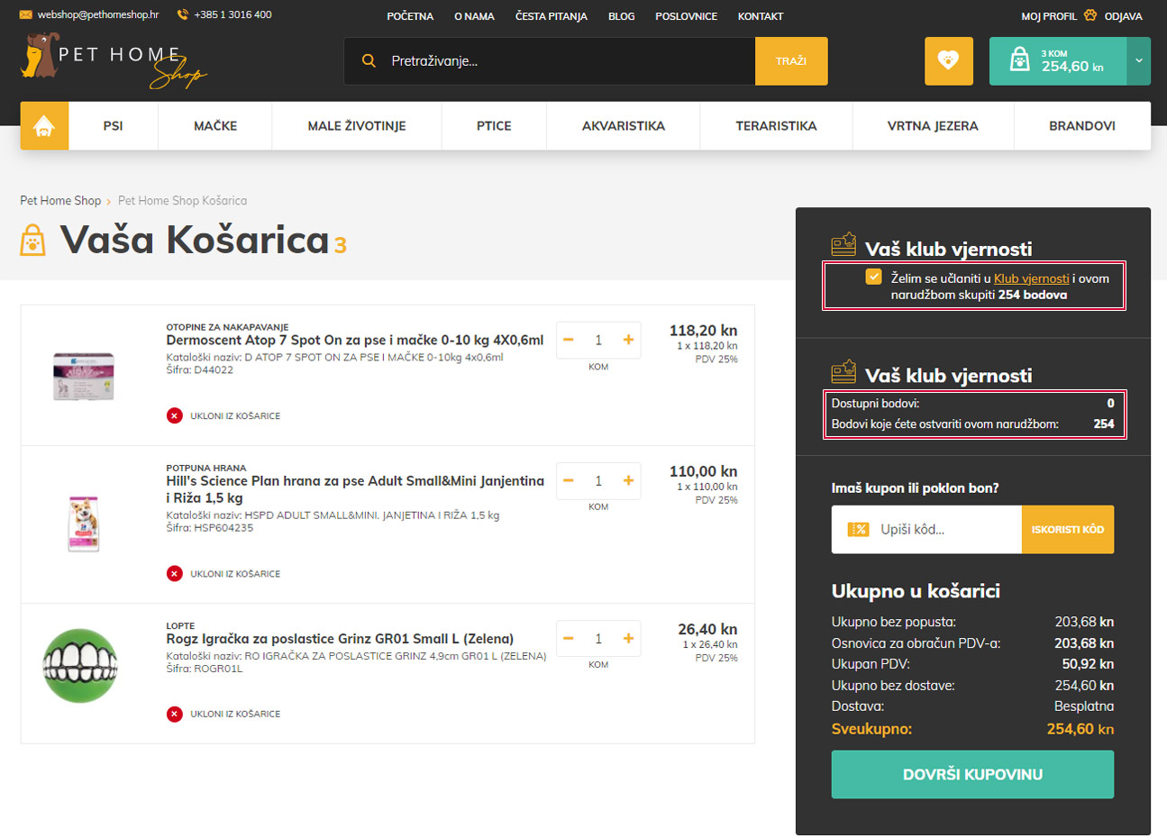1167x838 pixels.
Task: Increase quantity of Hill's Science Plan
Action: [x=628, y=480]
